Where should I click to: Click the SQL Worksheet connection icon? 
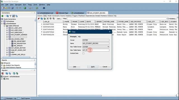coord(37,8)
